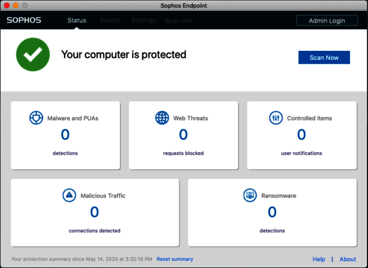Click the Malware and PUAs shield icon
Image resolution: width=368 pixels, height=268 pixels.
(36, 118)
